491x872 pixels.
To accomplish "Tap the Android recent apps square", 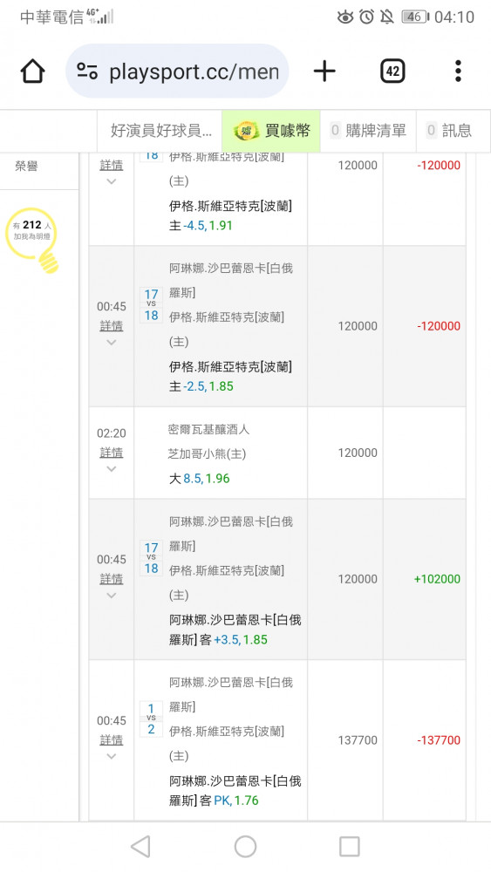I will (x=349, y=847).
